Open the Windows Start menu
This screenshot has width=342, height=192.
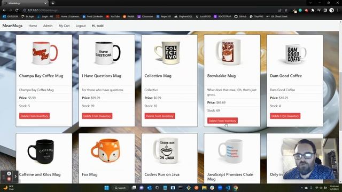(x=107, y=188)
